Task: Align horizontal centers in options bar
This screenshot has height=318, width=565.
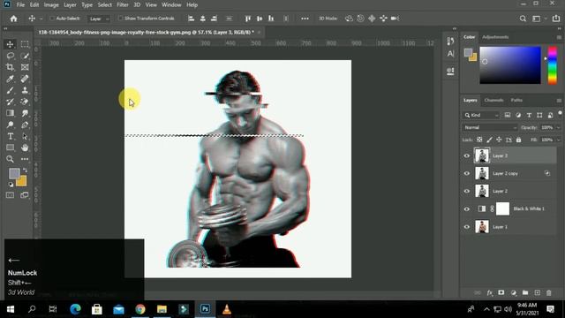Action: [x=203, y=19]
